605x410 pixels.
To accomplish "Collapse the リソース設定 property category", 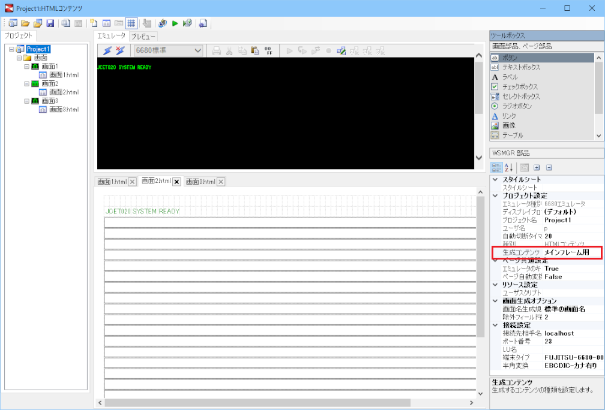I will point(495,285).
